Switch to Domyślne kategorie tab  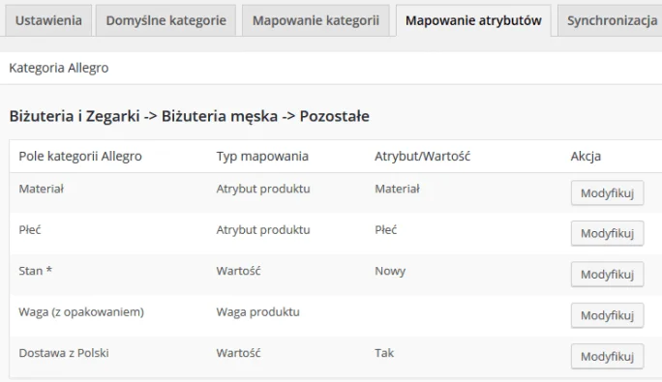pyautogui.click(x=165, y=20)
